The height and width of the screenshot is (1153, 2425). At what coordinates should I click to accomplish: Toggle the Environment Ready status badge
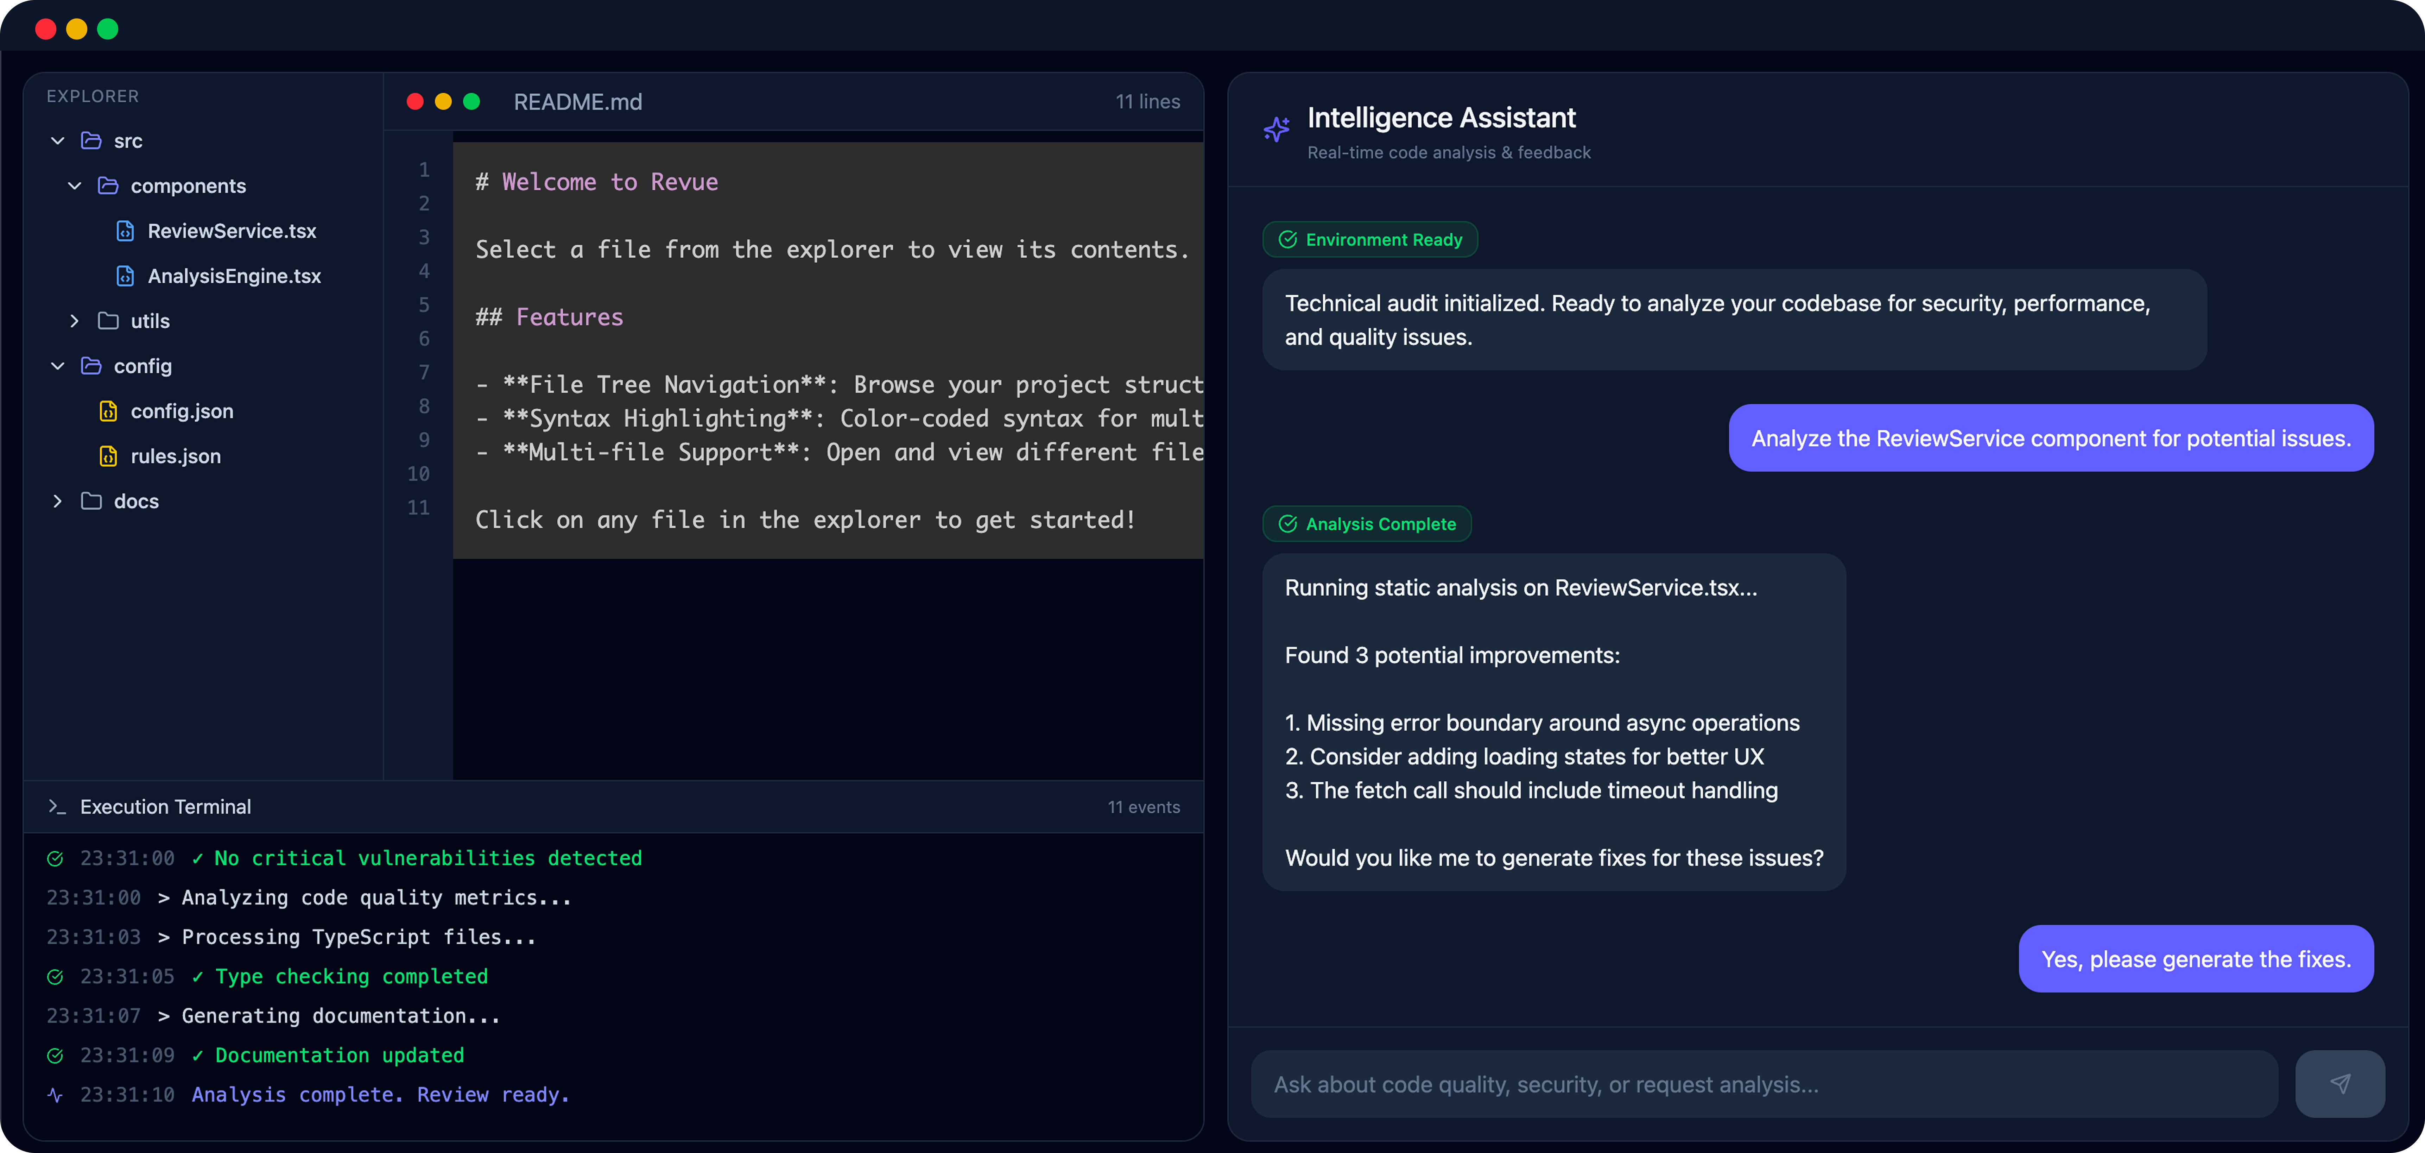(x=1370, y=239)
